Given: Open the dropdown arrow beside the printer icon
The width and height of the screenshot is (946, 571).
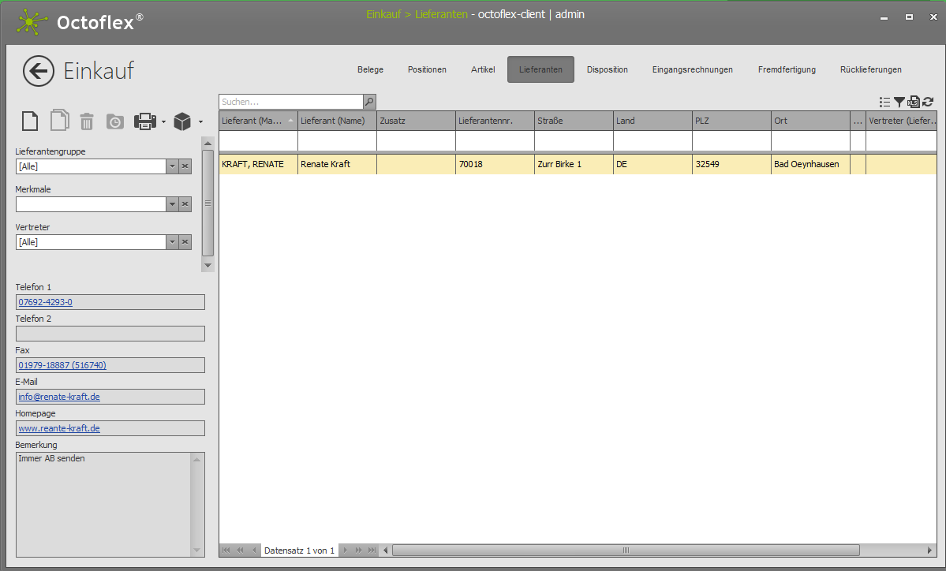Looking at the screenshot, I should coord(163,121).
